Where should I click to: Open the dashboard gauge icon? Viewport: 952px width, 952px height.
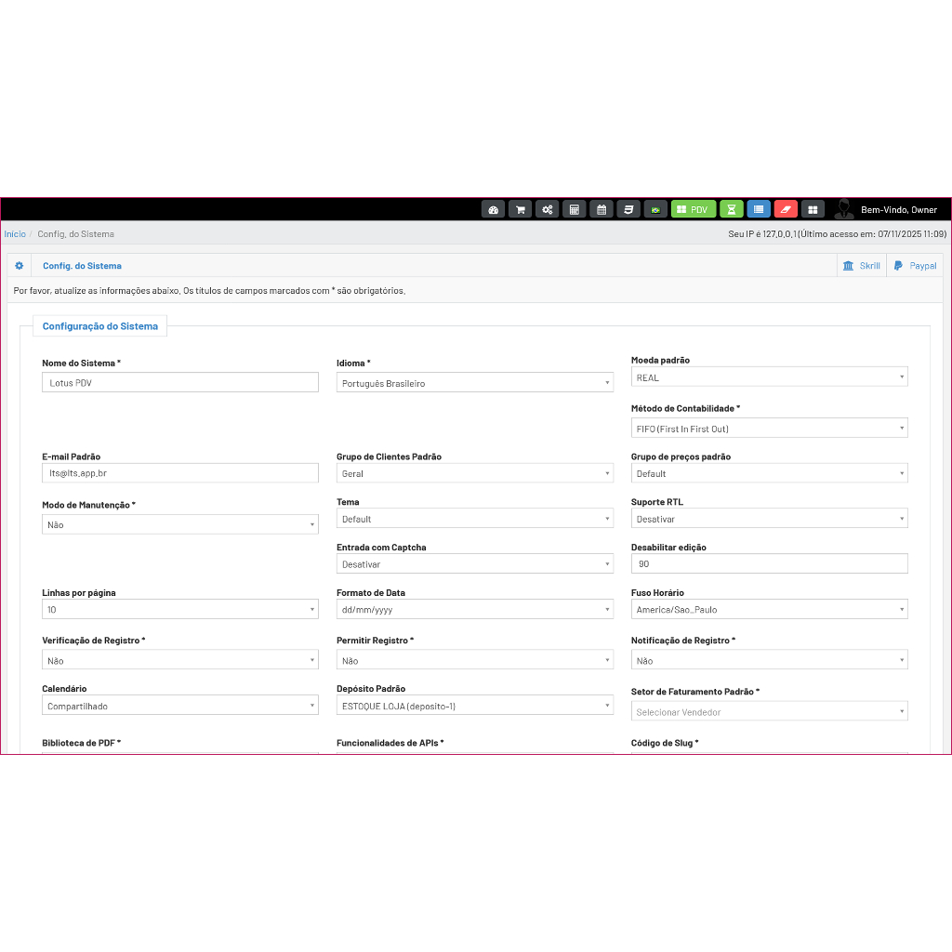pos(493,210)
